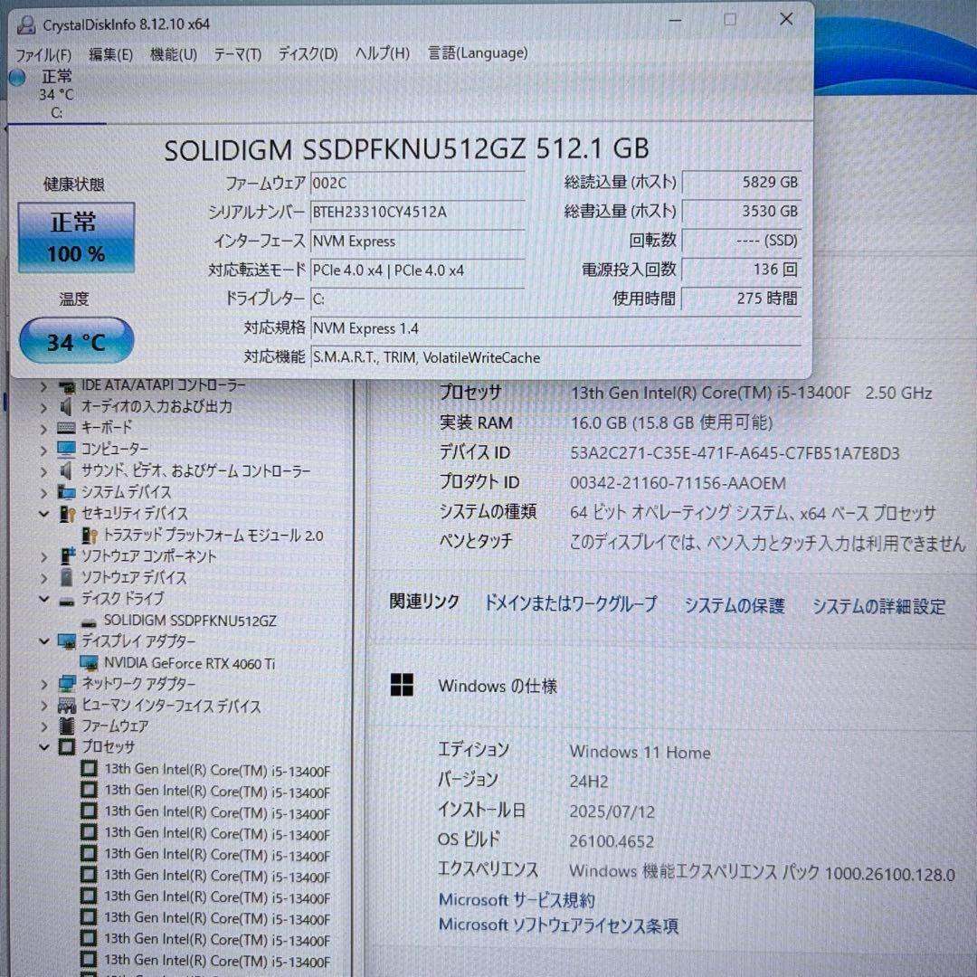Collapse the プロセッサ node
The image size is (977, 977).
43,746
